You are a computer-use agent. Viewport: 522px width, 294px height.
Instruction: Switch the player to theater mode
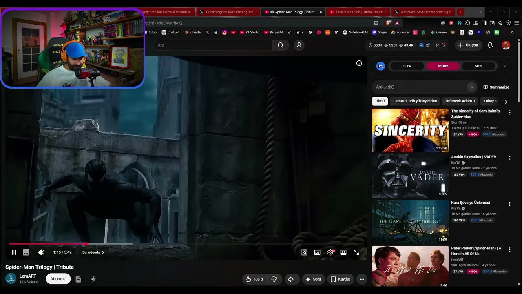343,252
